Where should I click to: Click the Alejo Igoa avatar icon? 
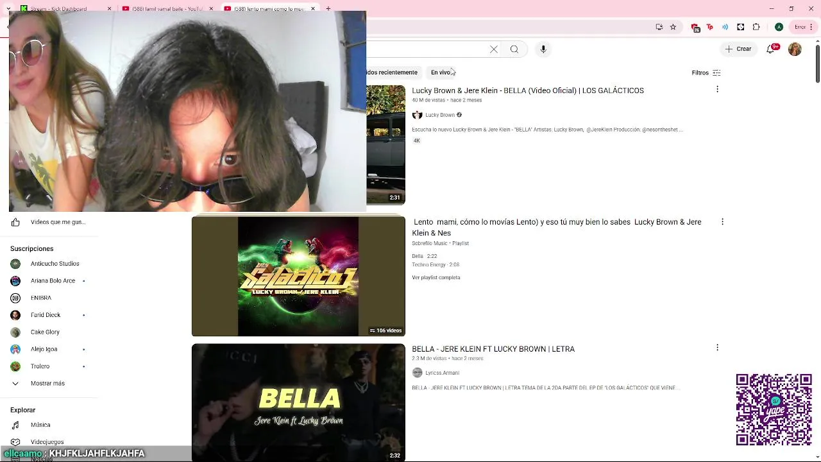pos(15,349)
